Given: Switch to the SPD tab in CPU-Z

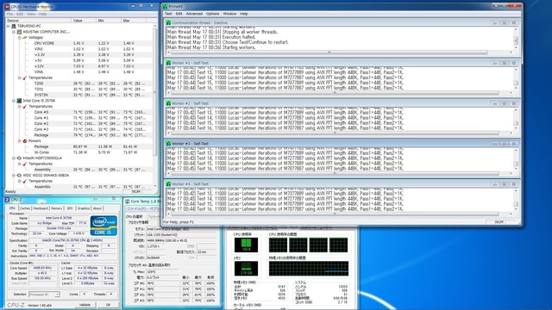Looking at the screenshot, I should pyautogui.click(x=70, y=208).
